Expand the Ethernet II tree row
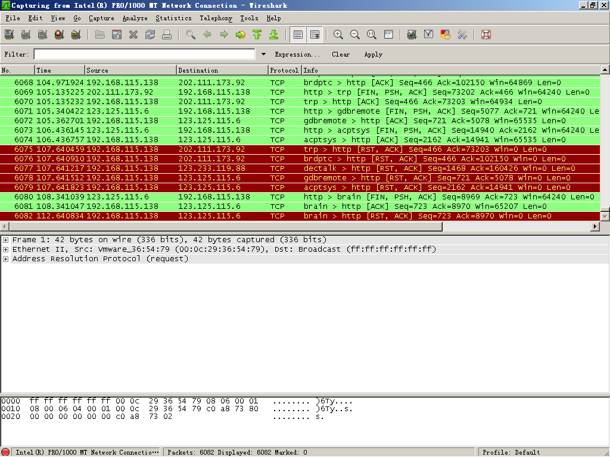 coord(5,249)
